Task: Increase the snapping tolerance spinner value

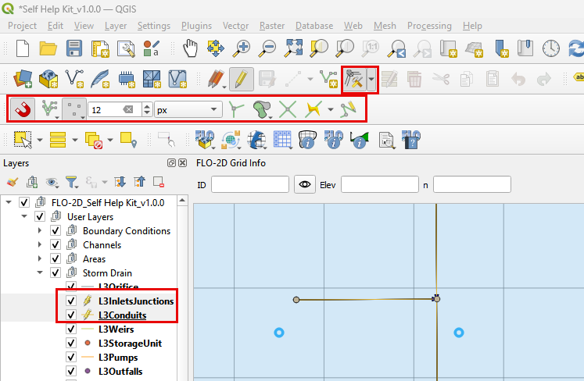Action: (x=147, y=106)
